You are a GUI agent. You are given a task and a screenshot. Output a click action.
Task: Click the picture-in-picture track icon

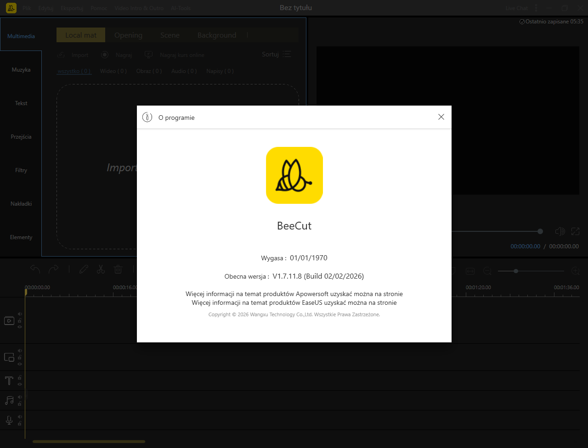click(x=9, y=357)
